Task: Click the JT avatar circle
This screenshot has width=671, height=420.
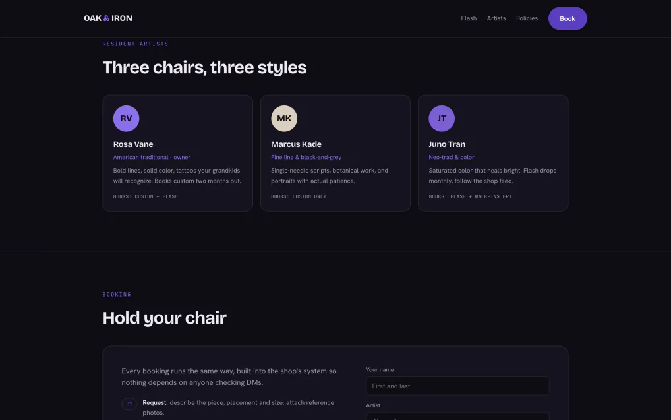Action: [x=441, y=119]
